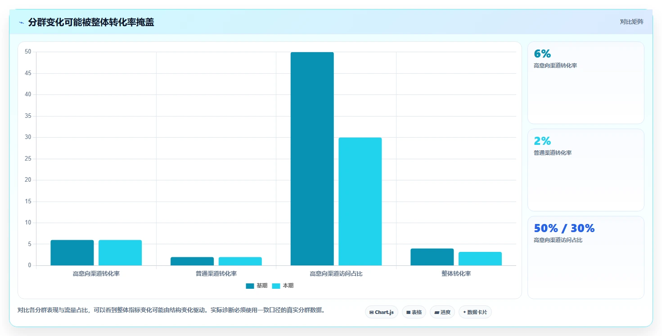Click the 高意向渠道访问占比 caption in the 50% / 30% card
The image size is (662, 336).
558,240
